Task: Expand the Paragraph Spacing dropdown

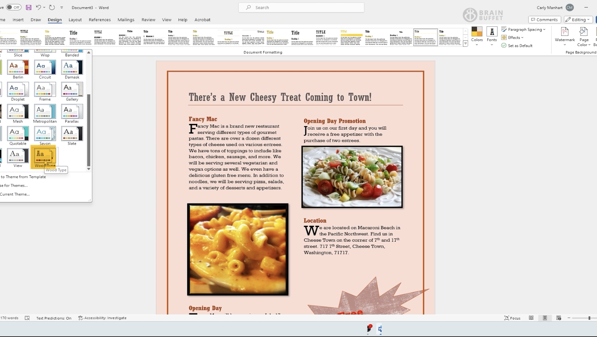Action: [x=524, y=30]
